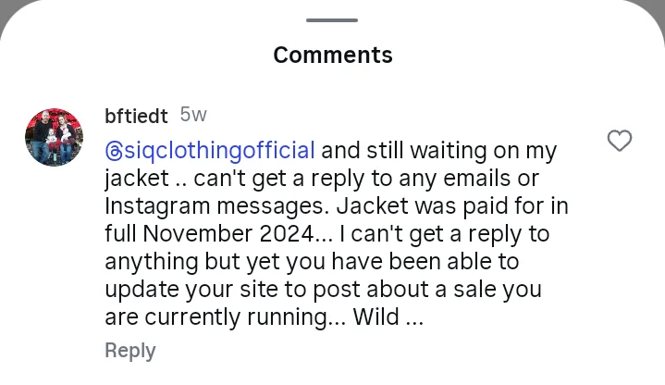665x385 pixels.
Task: Open bftiedt's profile picture
Action: point(54,137)
